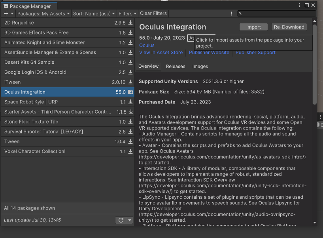
Task: Select Stone Floor Texture Tile row
Action: tap(68, 122)
